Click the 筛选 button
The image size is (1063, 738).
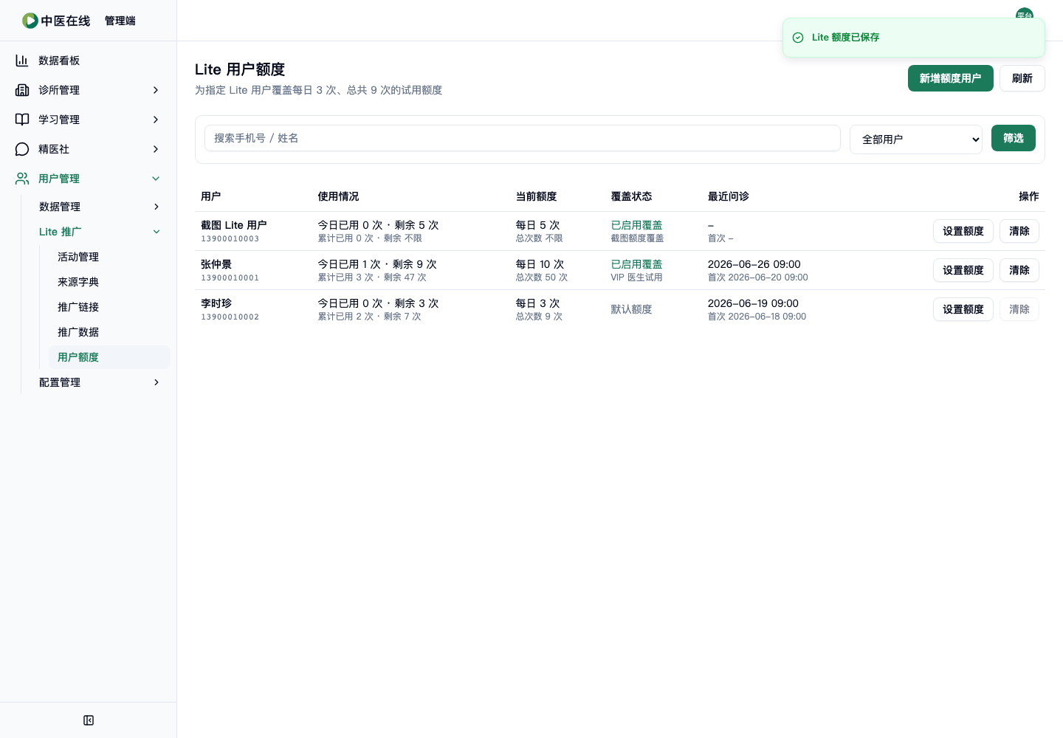[1014, 138]
